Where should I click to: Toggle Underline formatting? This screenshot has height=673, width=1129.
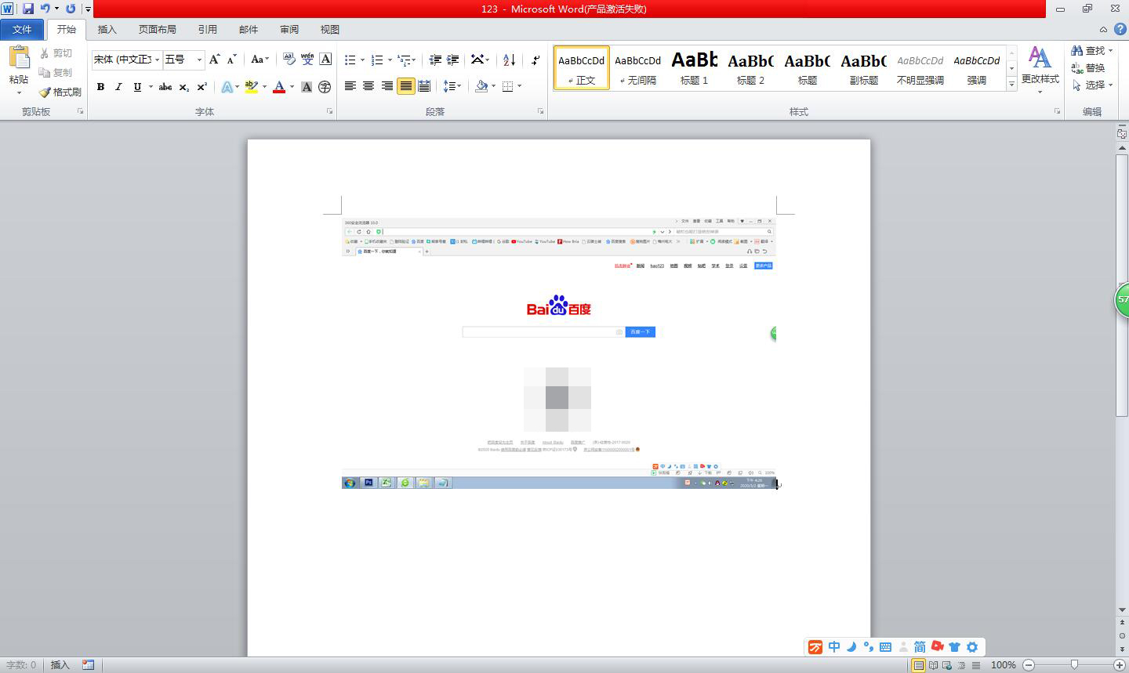point(137,87)
